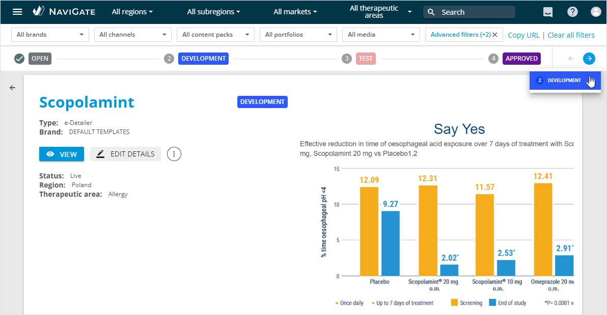Click the Copy URL link
607x315 pixels.
523,35
